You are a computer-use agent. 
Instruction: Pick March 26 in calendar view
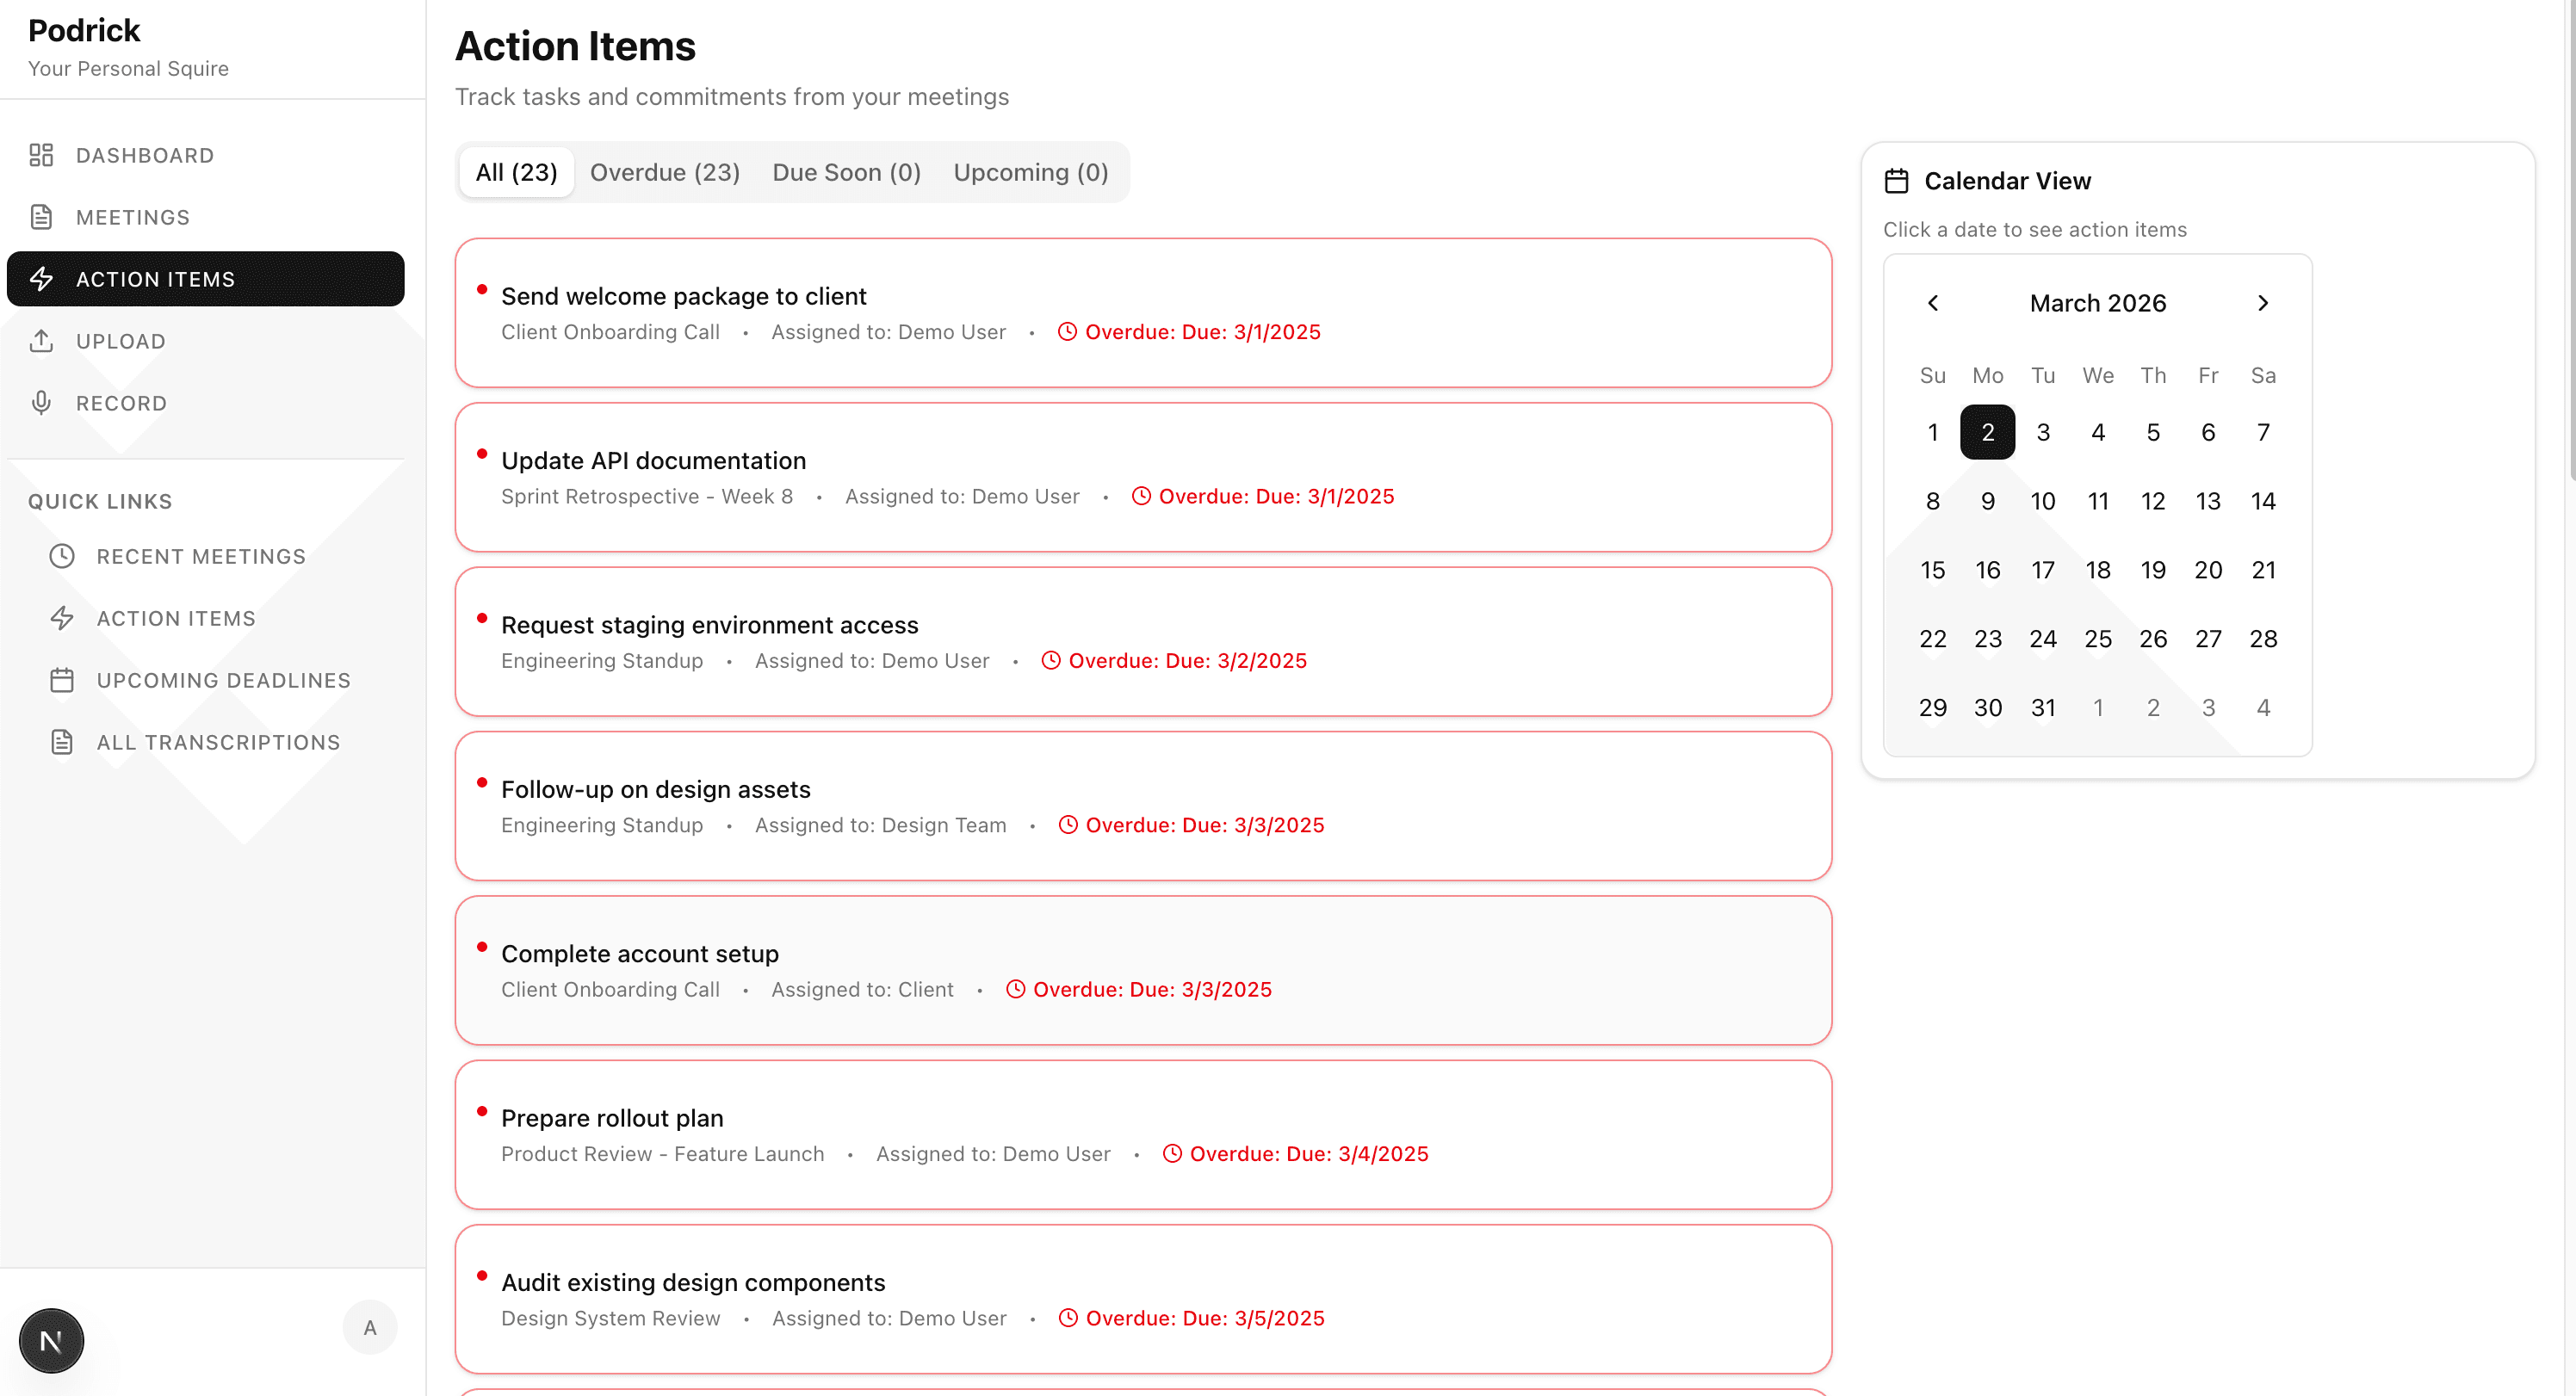tap(2152, 639)
